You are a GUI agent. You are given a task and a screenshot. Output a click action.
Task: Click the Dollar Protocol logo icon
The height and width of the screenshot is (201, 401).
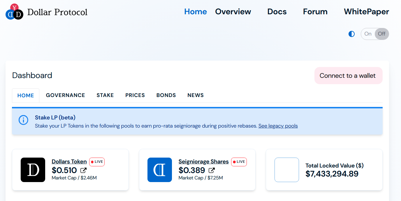click(x=14, y=12)
